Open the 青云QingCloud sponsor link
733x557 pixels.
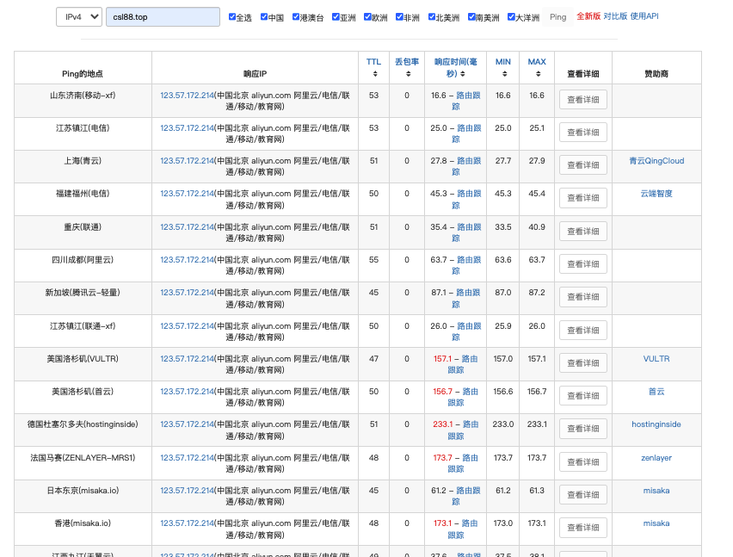(x=656, y=161)
